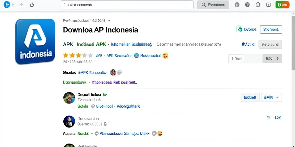Open the Pdiorgahlerk link
Image resolution: width=295 pixels, height=147 pixels.
(128, 106)
